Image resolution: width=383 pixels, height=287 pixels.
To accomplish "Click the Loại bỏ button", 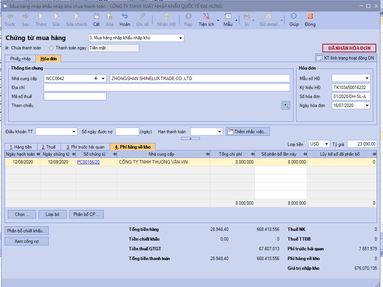I will (52, 214).
